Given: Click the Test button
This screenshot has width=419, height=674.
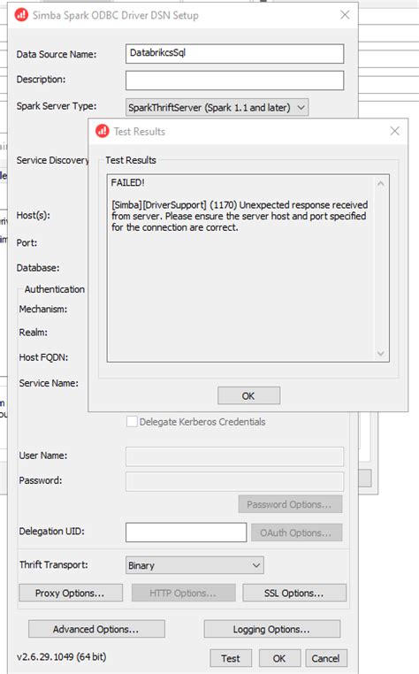Looking at the screenshot, I should pos(231,658).
